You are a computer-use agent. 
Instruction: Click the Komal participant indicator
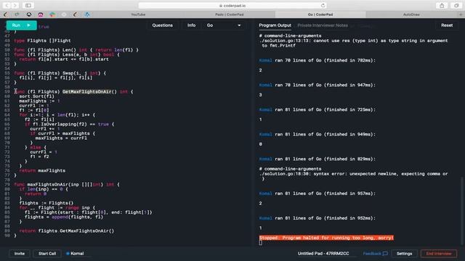point(75,254)
